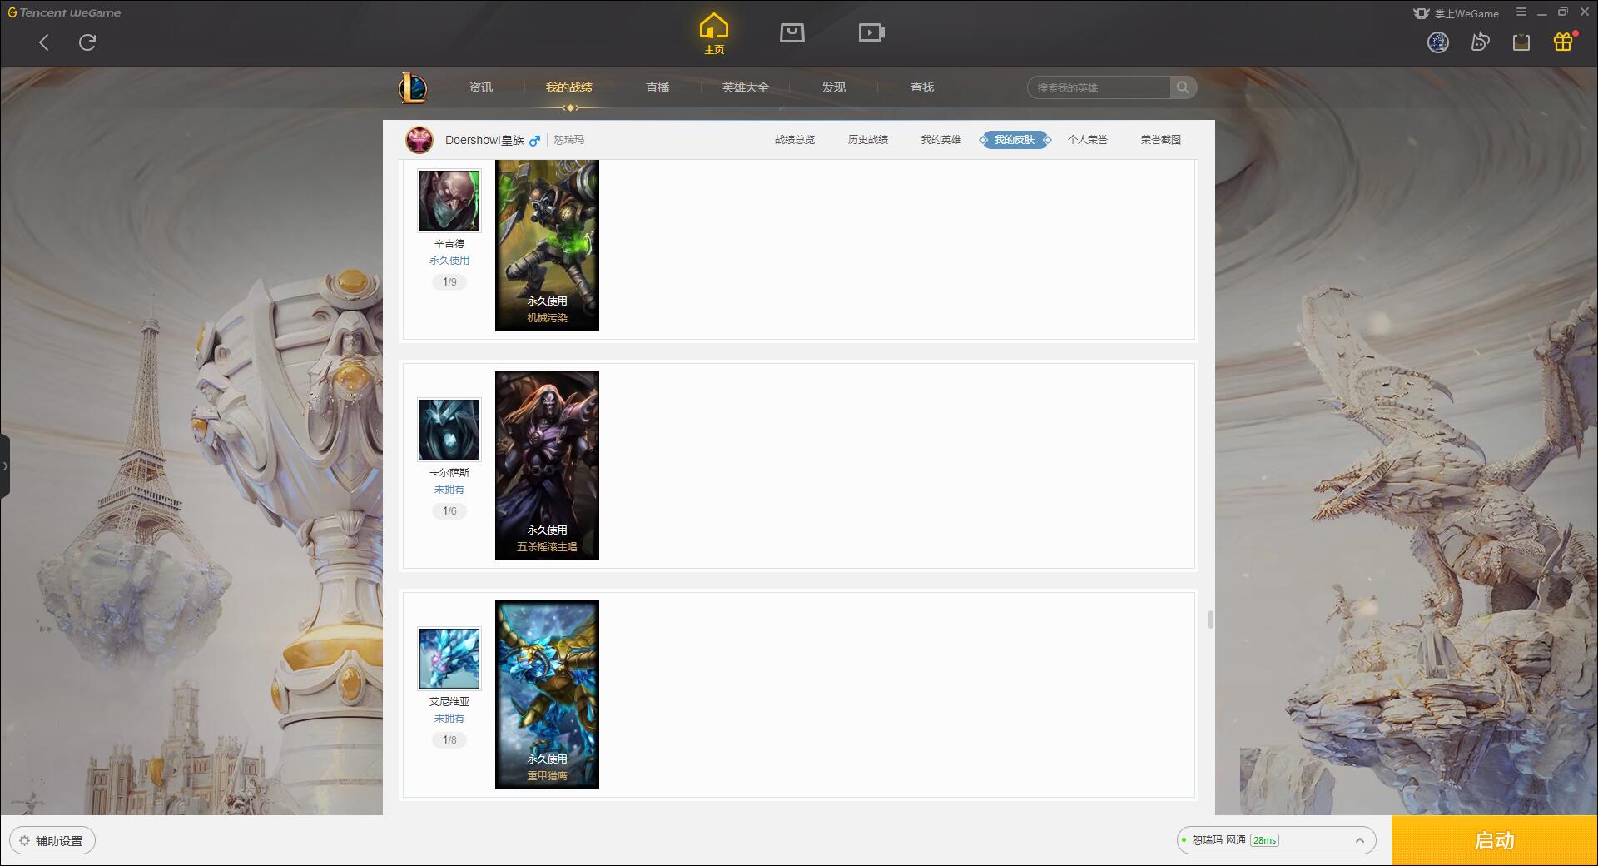The width and height of the screenshot is (1598, 866).
Task: Switch to the 我的战绩 tab
Action: pyautogui.click(x=569, y=87)
